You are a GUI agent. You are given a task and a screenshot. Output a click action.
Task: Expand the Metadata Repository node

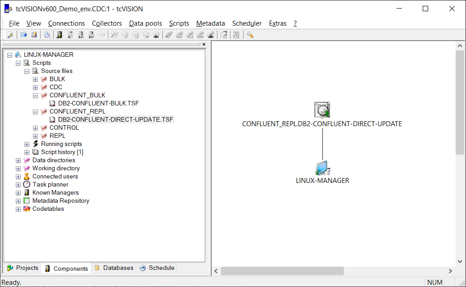[18, 201]
